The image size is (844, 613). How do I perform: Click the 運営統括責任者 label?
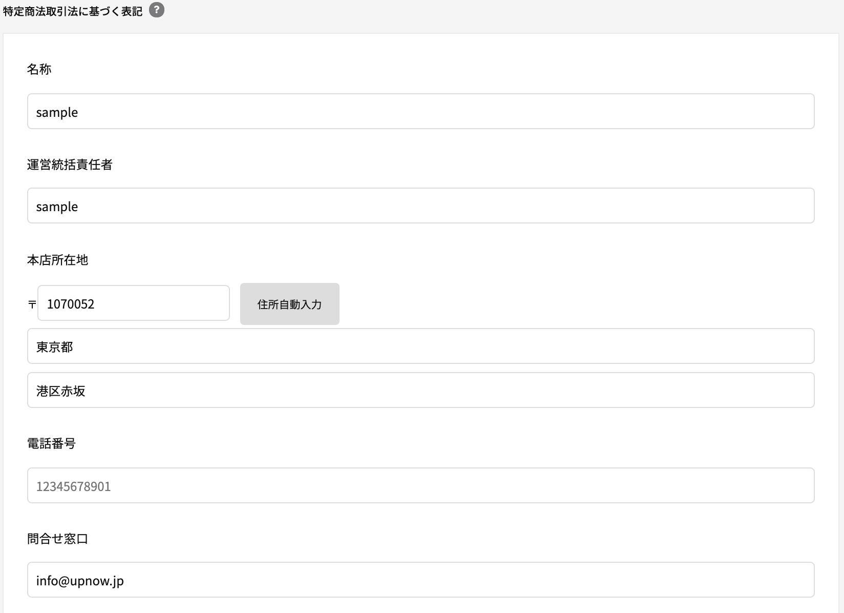(x=70, y=165)
